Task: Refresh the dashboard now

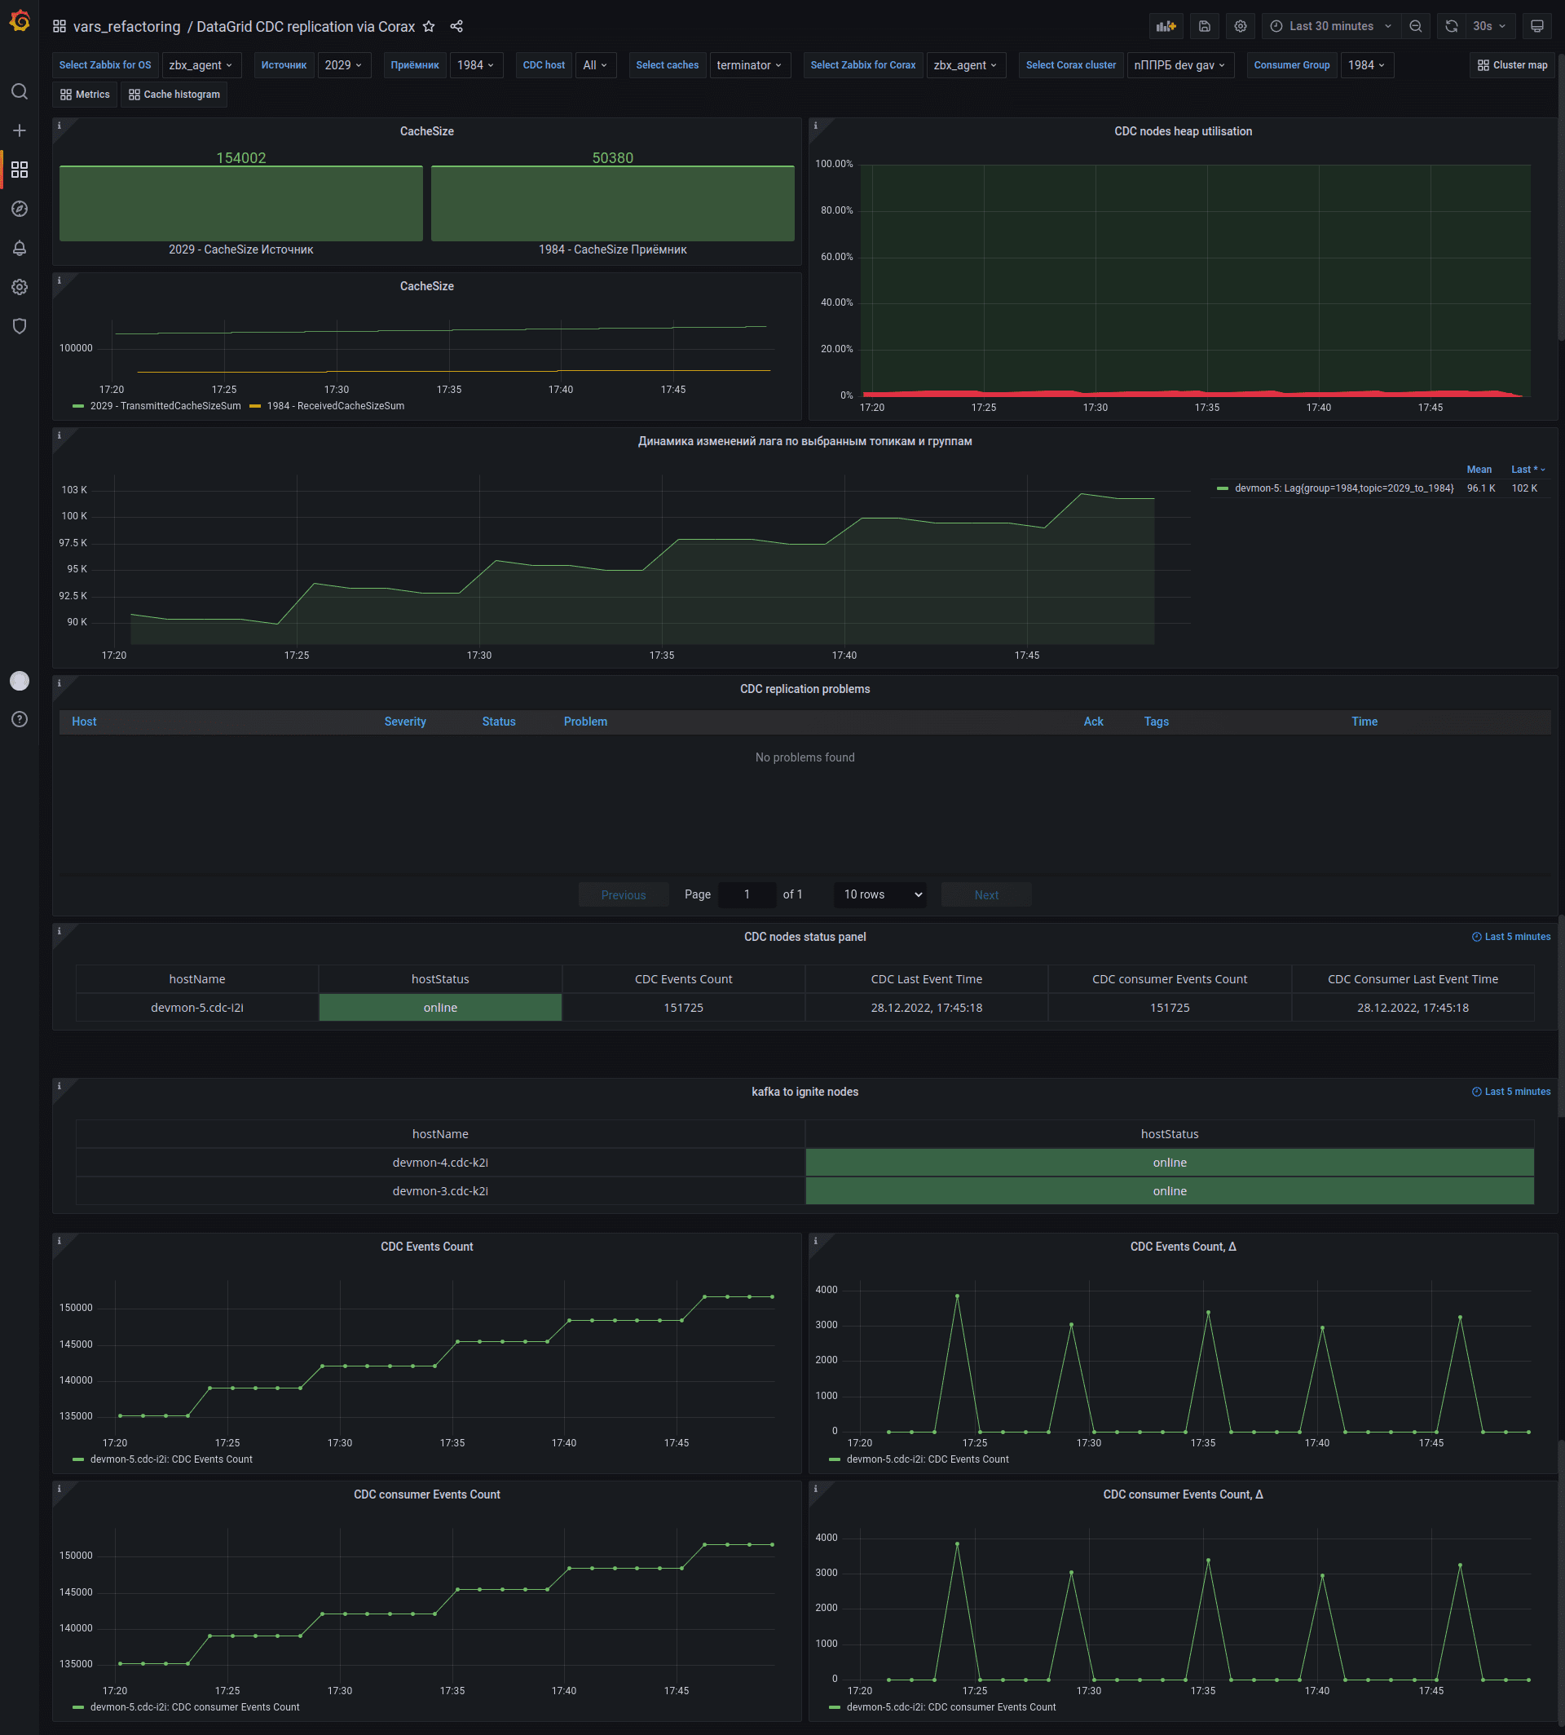Action: [1452, 27]
